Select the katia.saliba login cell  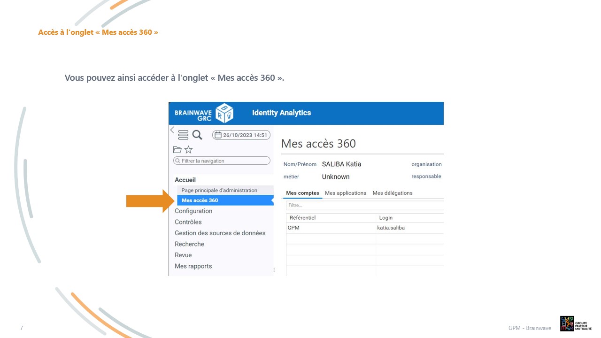click(391, 228)
